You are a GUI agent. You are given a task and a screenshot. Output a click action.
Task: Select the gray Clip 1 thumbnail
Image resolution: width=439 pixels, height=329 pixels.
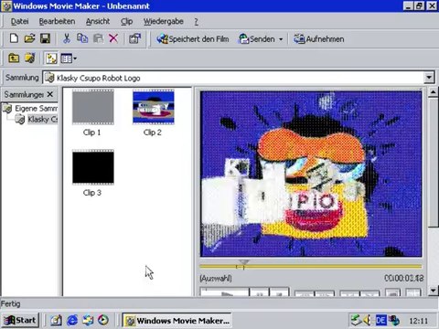[93, 107]
